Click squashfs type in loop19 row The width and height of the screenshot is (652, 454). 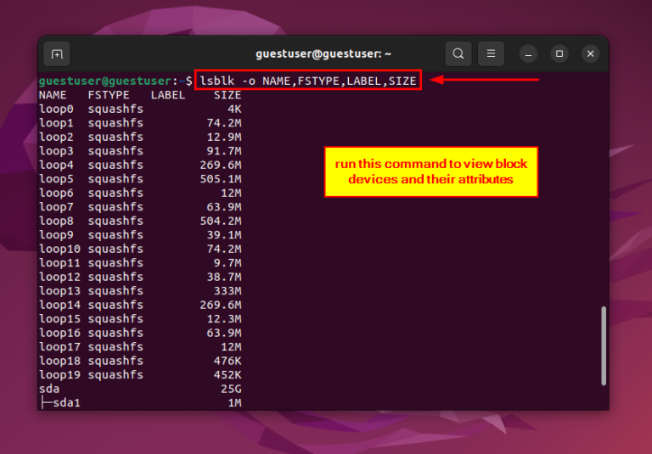(x=115, y=375)
